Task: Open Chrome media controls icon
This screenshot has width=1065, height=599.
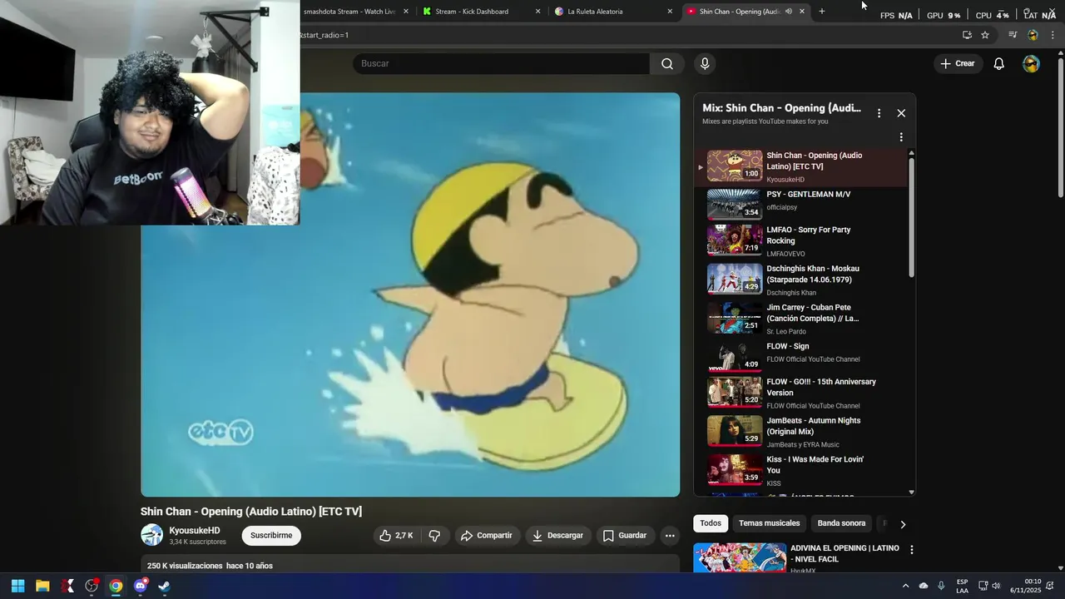Action: 1013,35
